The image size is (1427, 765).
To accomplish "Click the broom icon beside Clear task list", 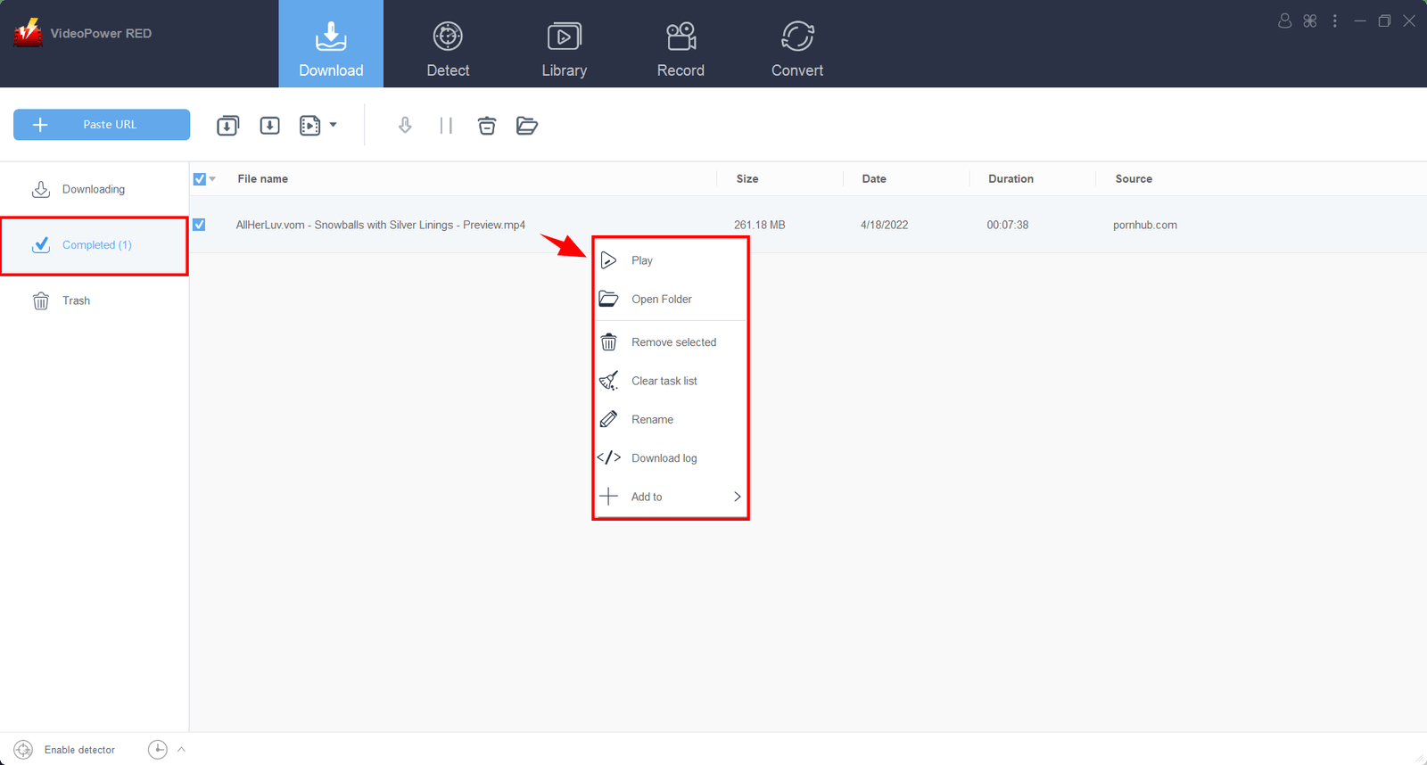I will click(609, 381).
